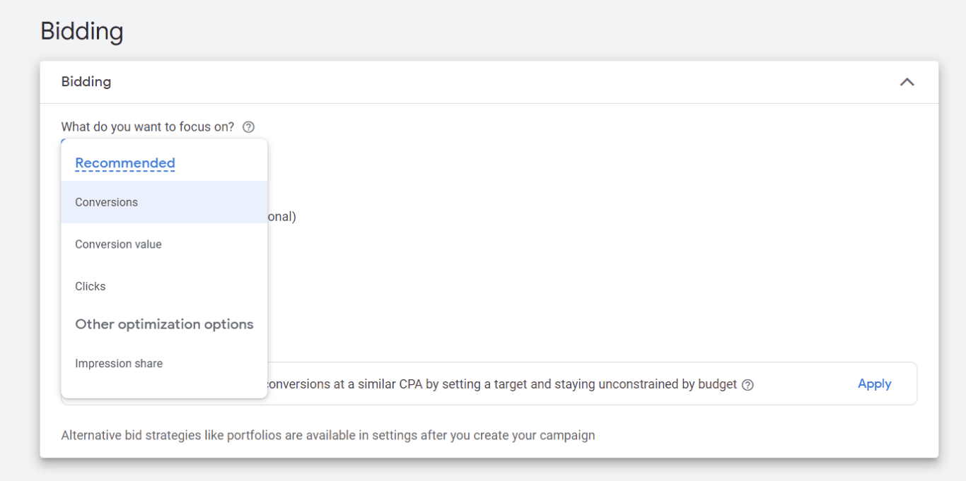Choose Conversion value option

tap(164, 244)
